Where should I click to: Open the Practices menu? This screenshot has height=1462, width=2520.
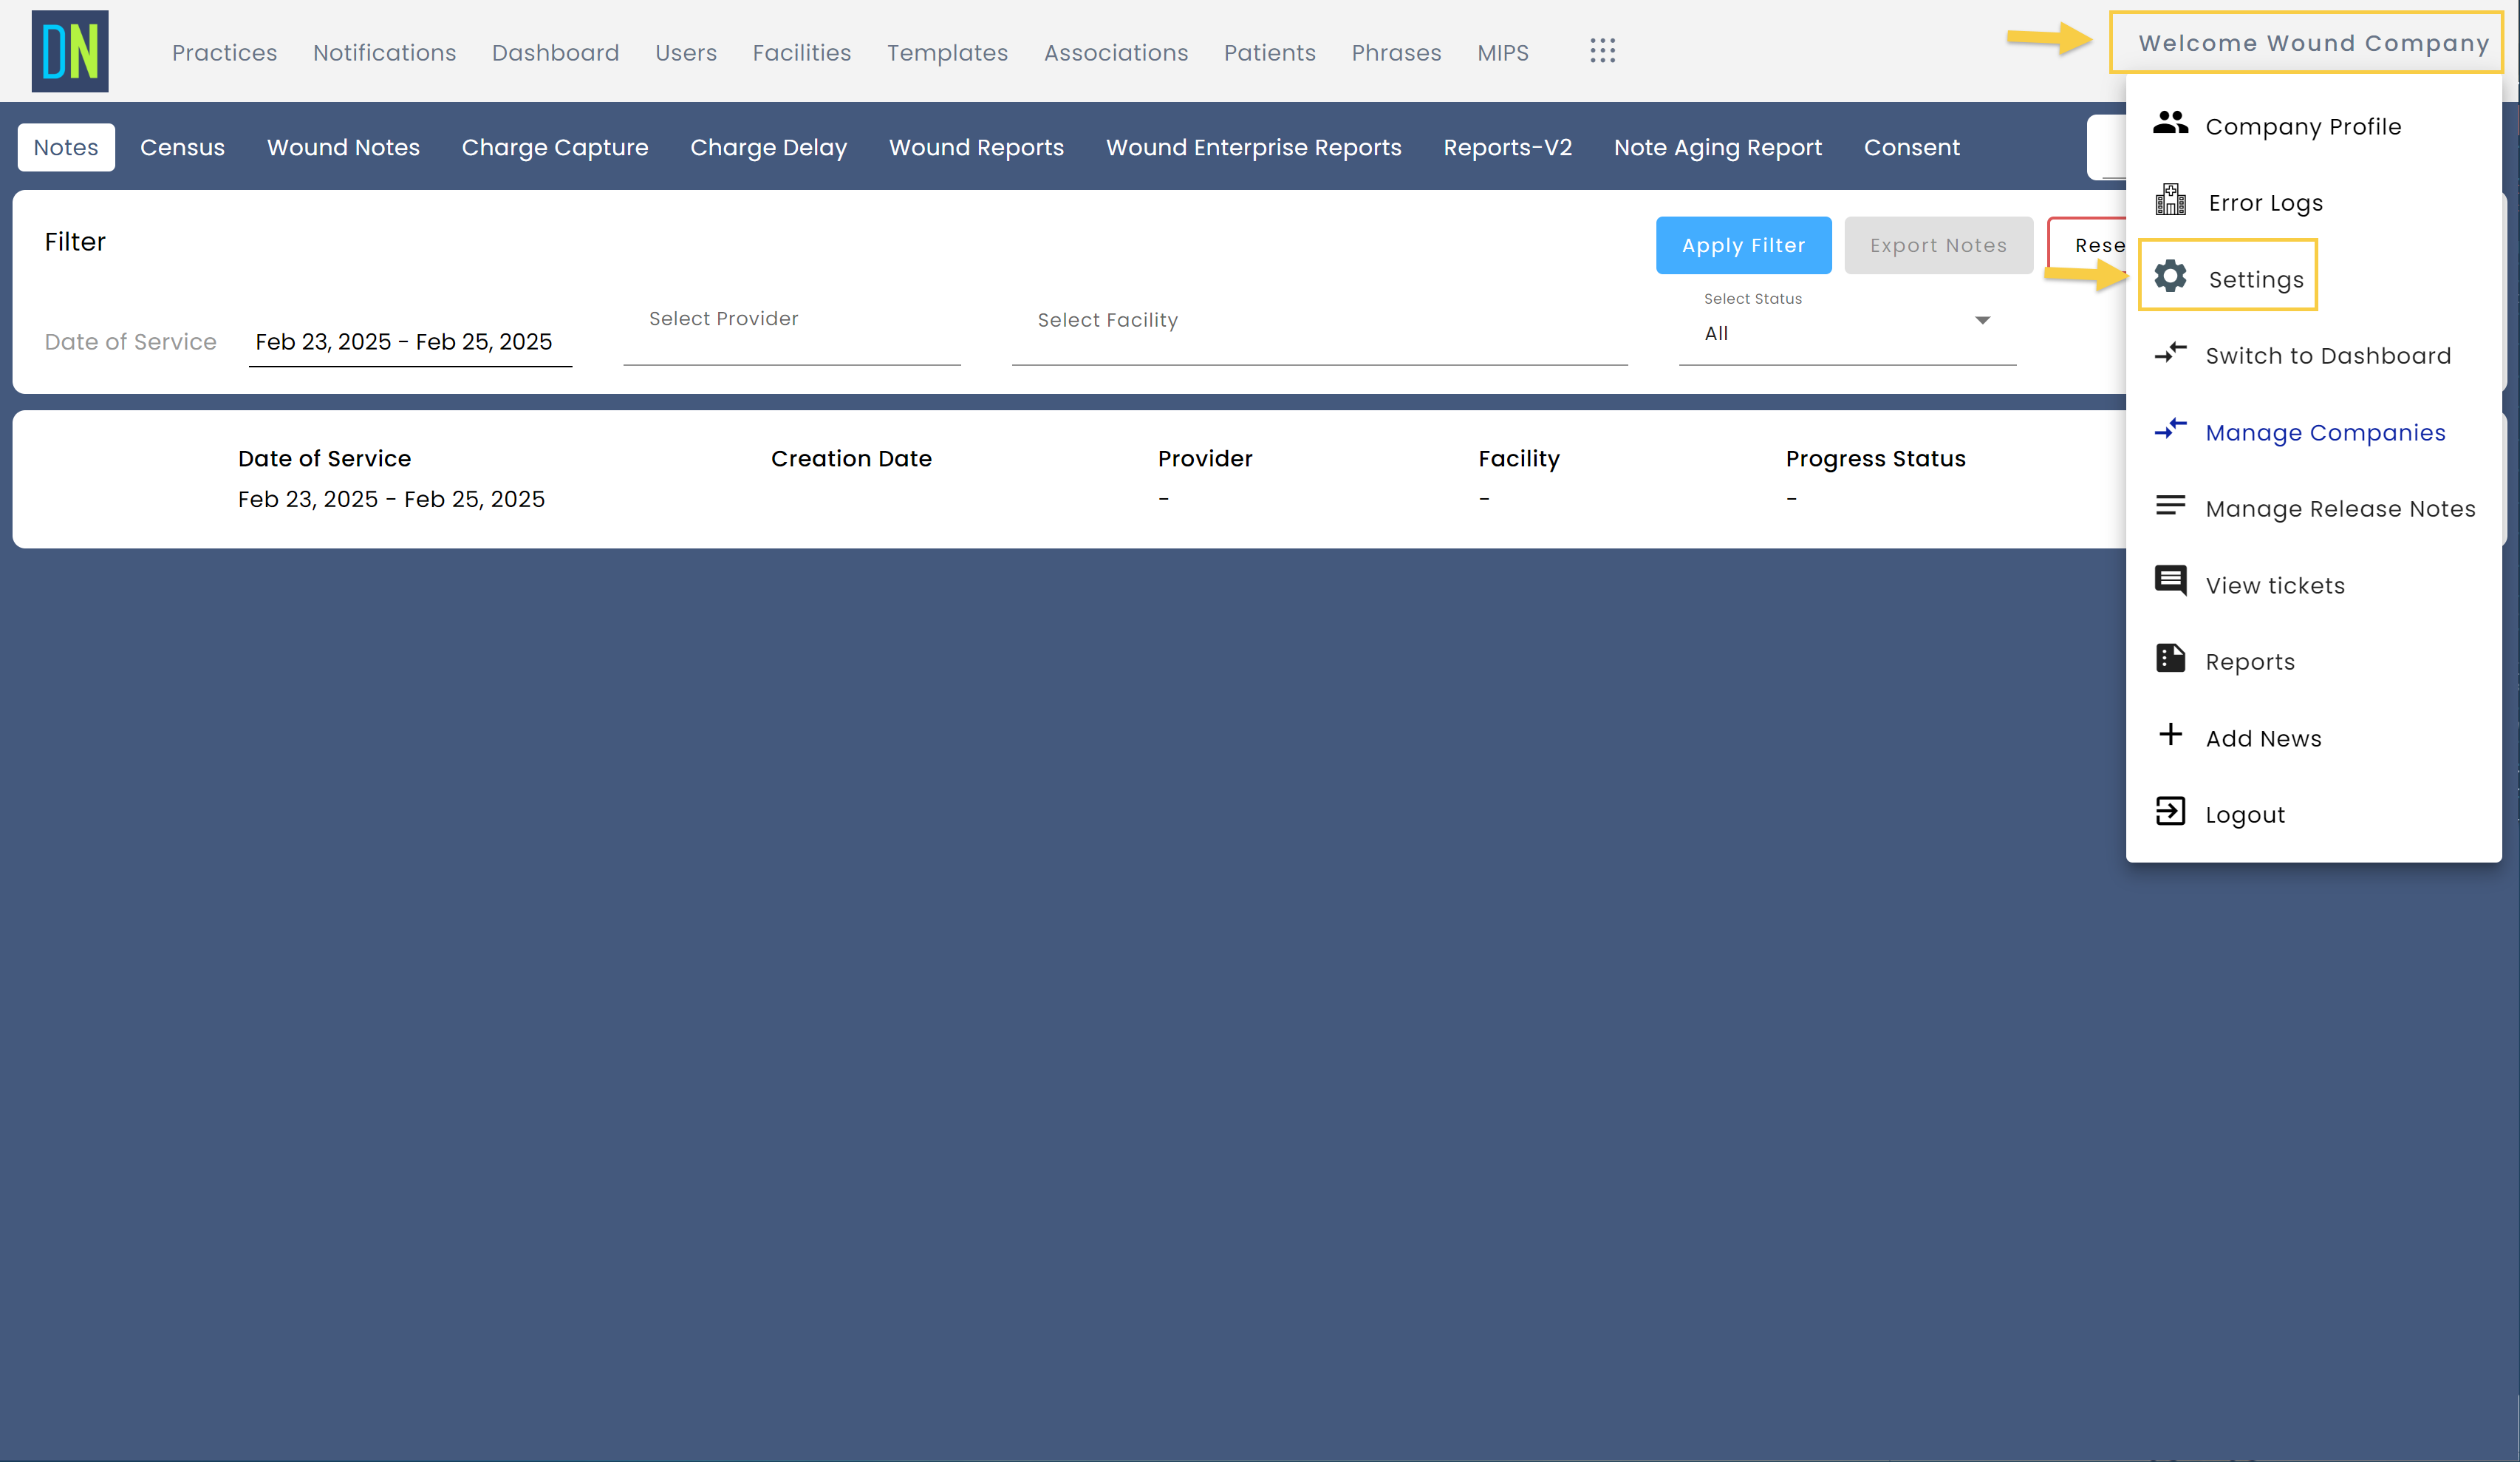[224, 53]
